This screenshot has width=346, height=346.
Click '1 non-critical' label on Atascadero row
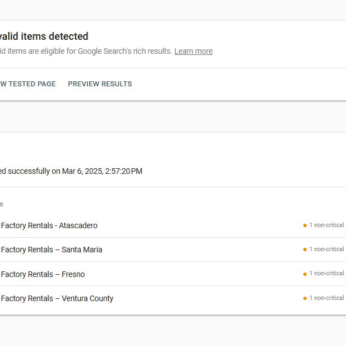point(326,225)
